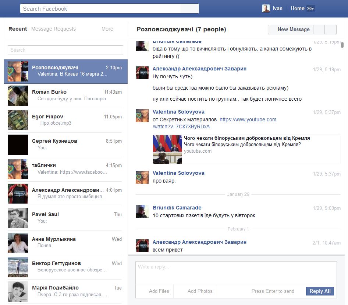Open Anna Мурлыкина's conversation avatar
This screenshot has height=305, width=348.
click(18, 243)
